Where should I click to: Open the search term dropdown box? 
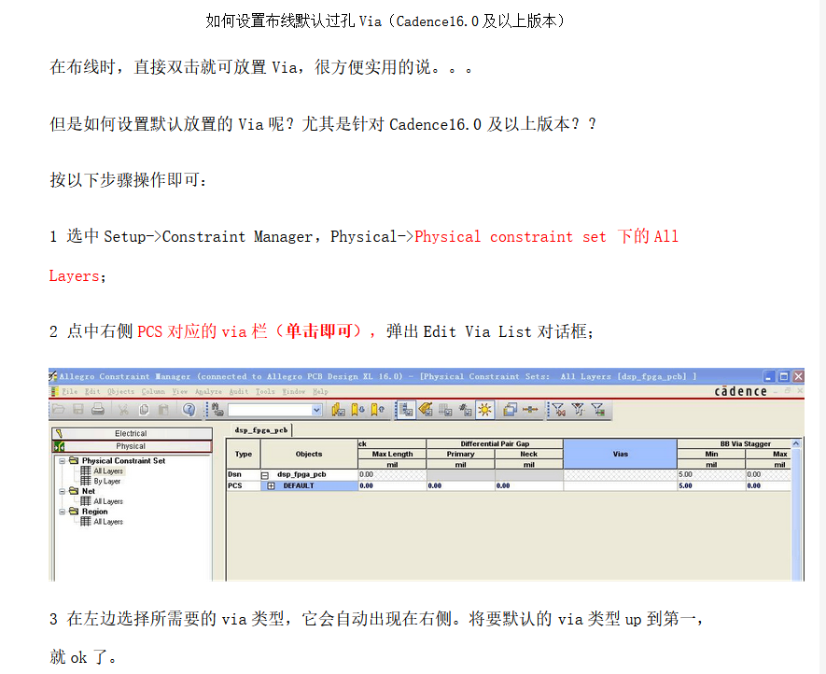pos(317,409)
